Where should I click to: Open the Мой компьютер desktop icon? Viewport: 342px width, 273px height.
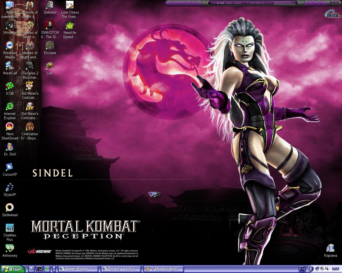pyautogui.click(x=10, y=10)
